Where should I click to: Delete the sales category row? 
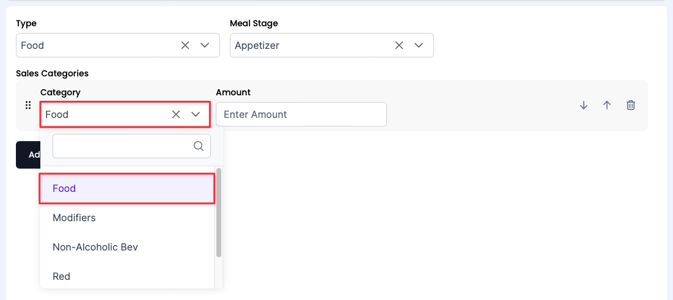point(631,105)
